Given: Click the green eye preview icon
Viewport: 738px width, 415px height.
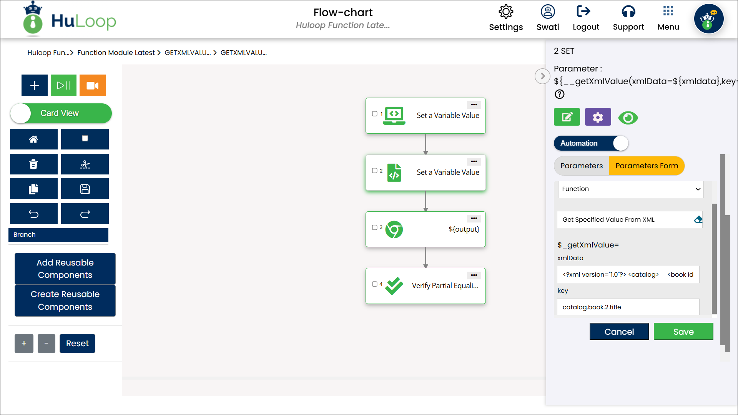Looking at the screenshot, I should 628,118.
